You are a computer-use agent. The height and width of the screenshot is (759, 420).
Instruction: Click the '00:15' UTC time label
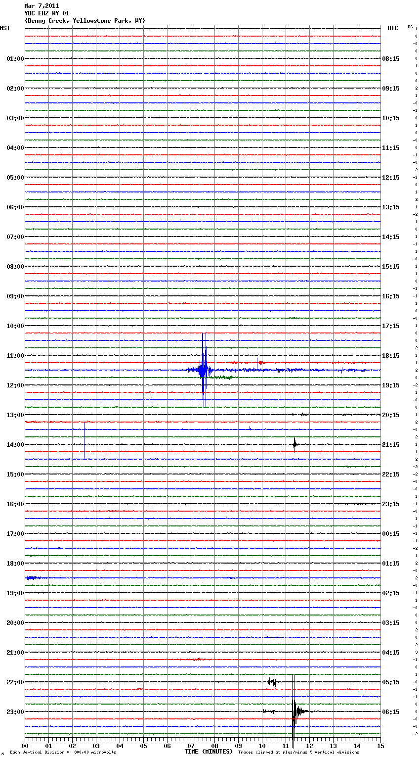pos(391,534)
